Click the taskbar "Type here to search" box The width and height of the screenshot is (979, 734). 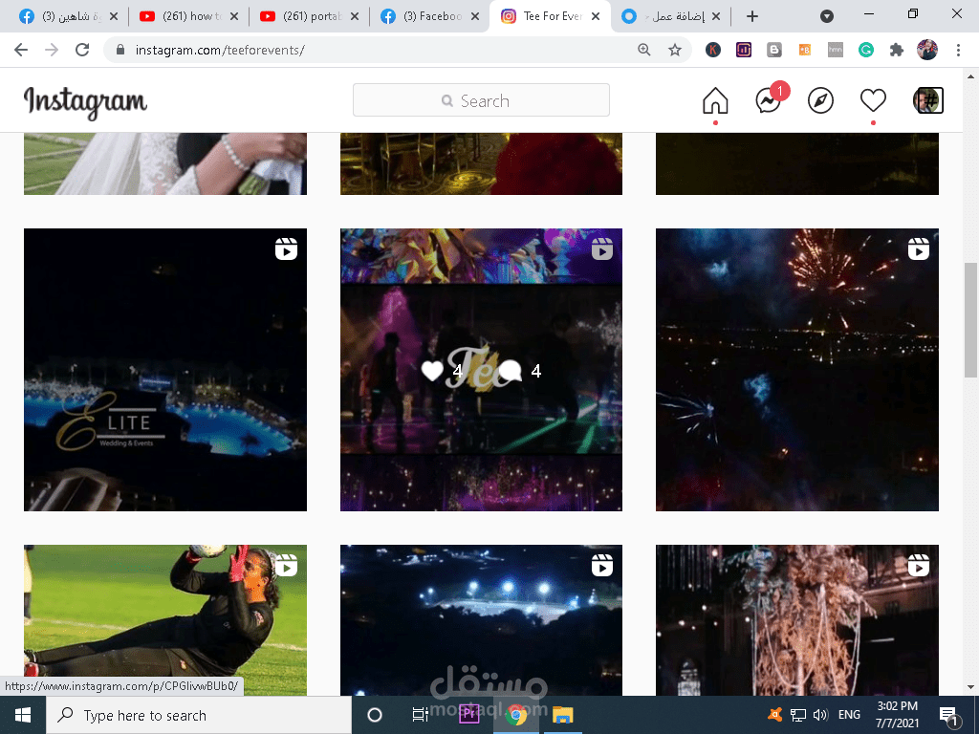pyautogui.click(x=199, y=715)
